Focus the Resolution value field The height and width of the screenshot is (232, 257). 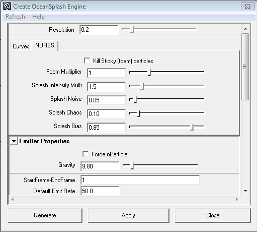pos(99,30)
